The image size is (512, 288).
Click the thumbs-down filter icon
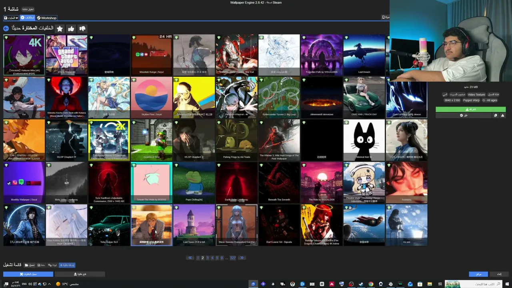(82, 28)
